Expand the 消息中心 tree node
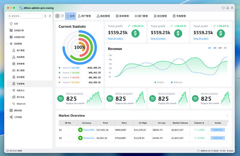The width and height of the screenshot is (240, 156). [10, 90]
